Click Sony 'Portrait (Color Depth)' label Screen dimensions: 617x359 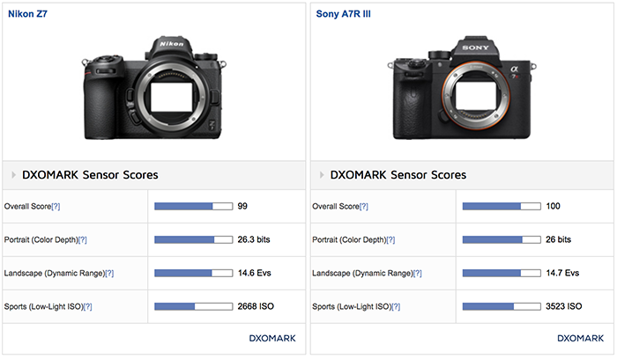click(x=349, y=240)
